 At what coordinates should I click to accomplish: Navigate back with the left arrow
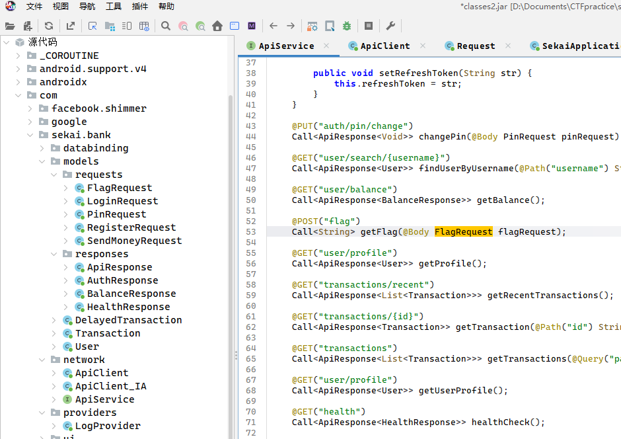click(x=274, y=26)
